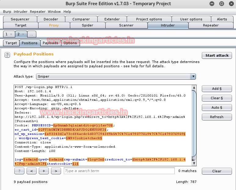This screenshot has height=190, width=236.
Task: Open a new Intruder tab with the ... tab
Action: click(x=31, y=34)
